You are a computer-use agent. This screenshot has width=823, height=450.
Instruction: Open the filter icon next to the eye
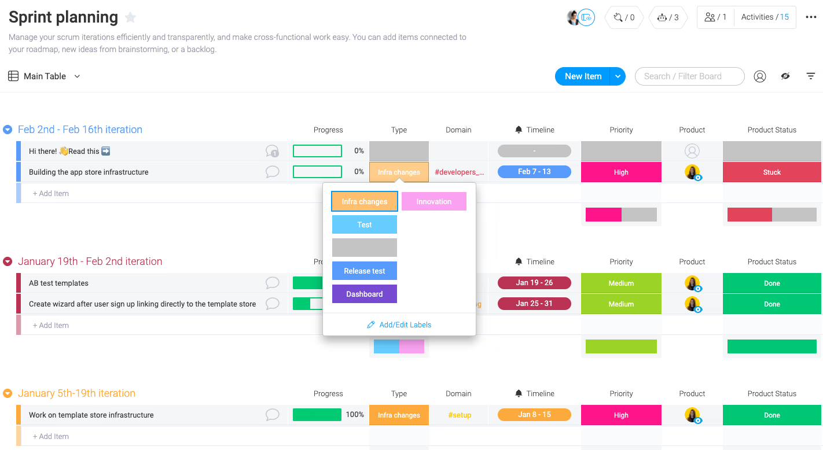(811, 76)
